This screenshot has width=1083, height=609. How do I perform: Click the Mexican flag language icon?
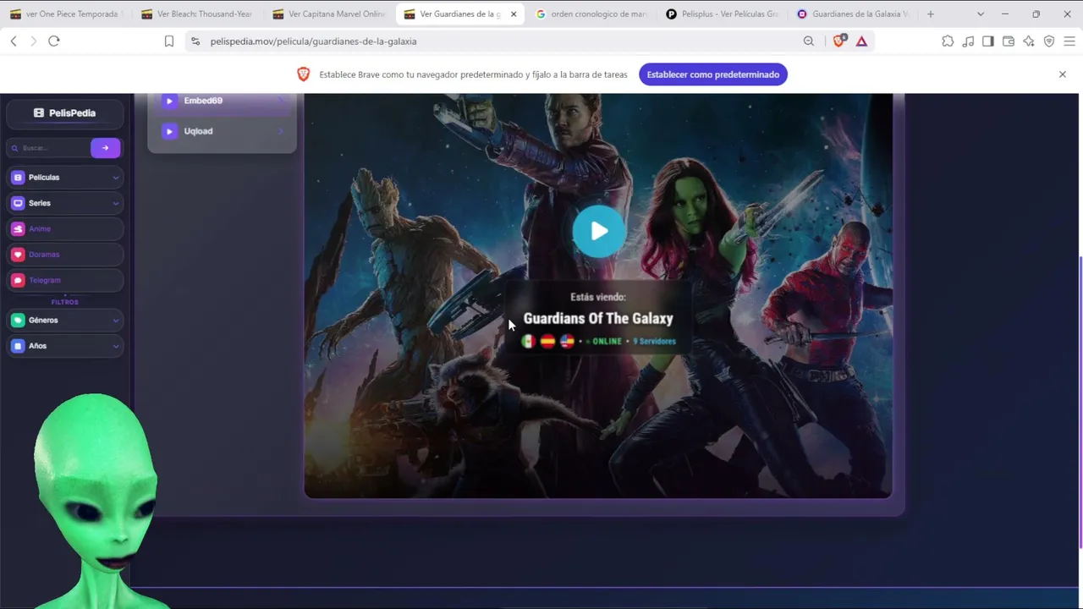528,342
